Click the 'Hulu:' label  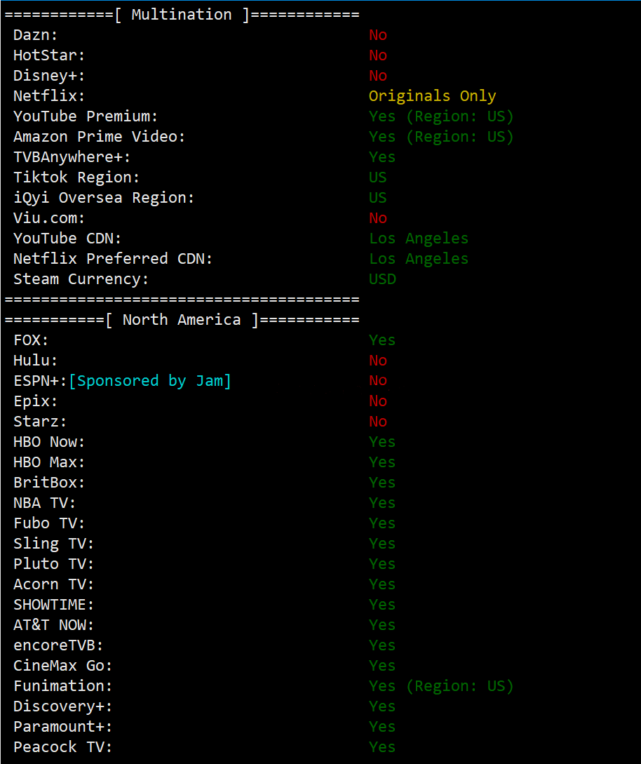tap(36, 361)
